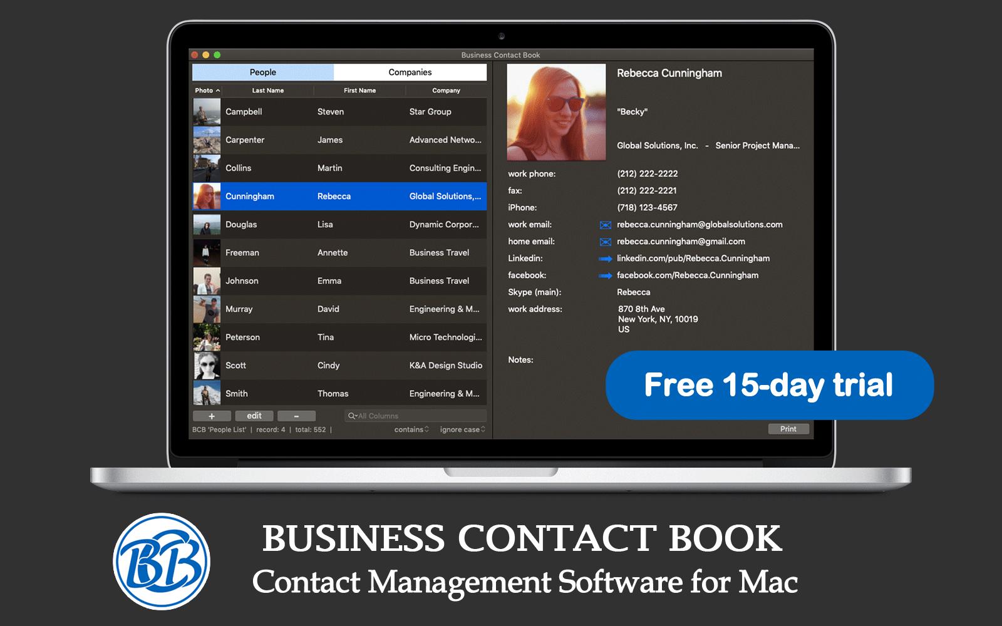Click James Carpenter's photo thumbnail
This screenshot has height=626, width=1002.
tap(207, 140)
